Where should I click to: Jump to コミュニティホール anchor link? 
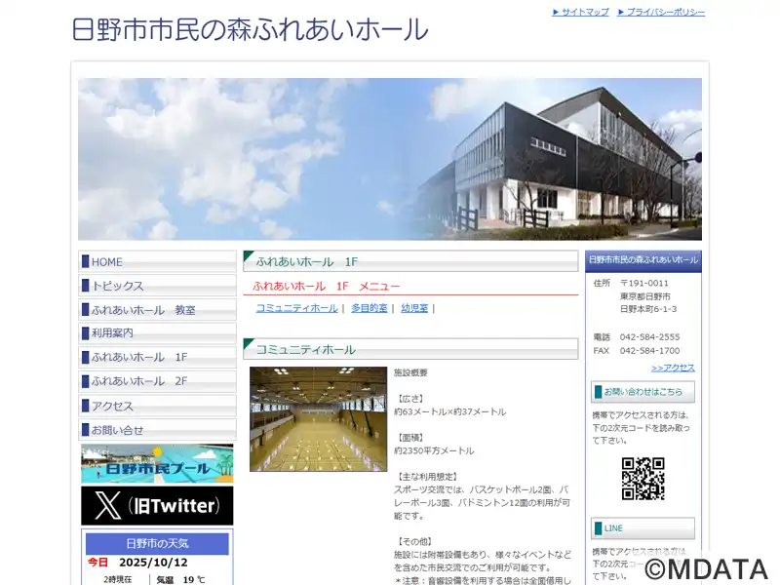[x=297, y=308]
